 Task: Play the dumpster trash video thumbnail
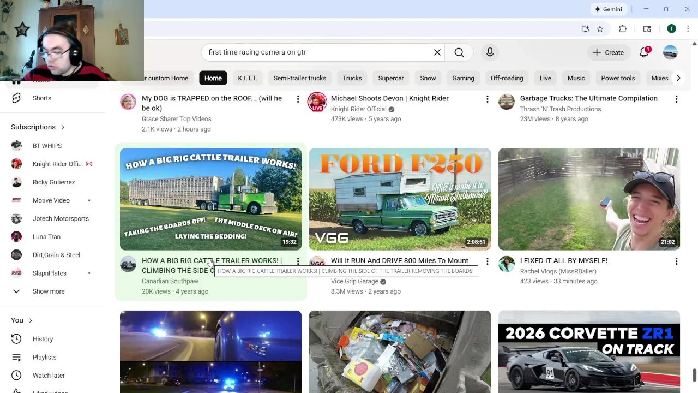[x=400, y=352]
